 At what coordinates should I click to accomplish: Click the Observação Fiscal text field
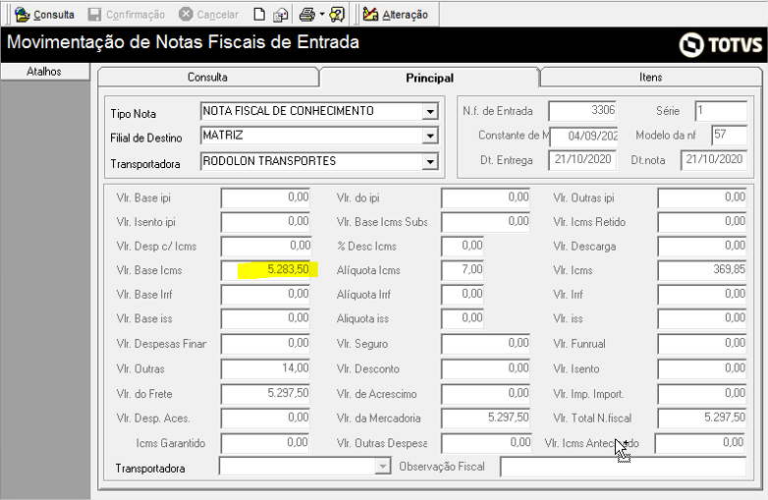(x=623, y=467)
